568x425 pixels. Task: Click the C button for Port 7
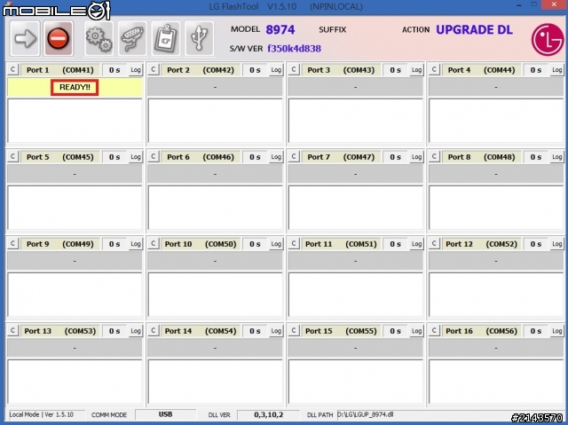click(294, 156)
